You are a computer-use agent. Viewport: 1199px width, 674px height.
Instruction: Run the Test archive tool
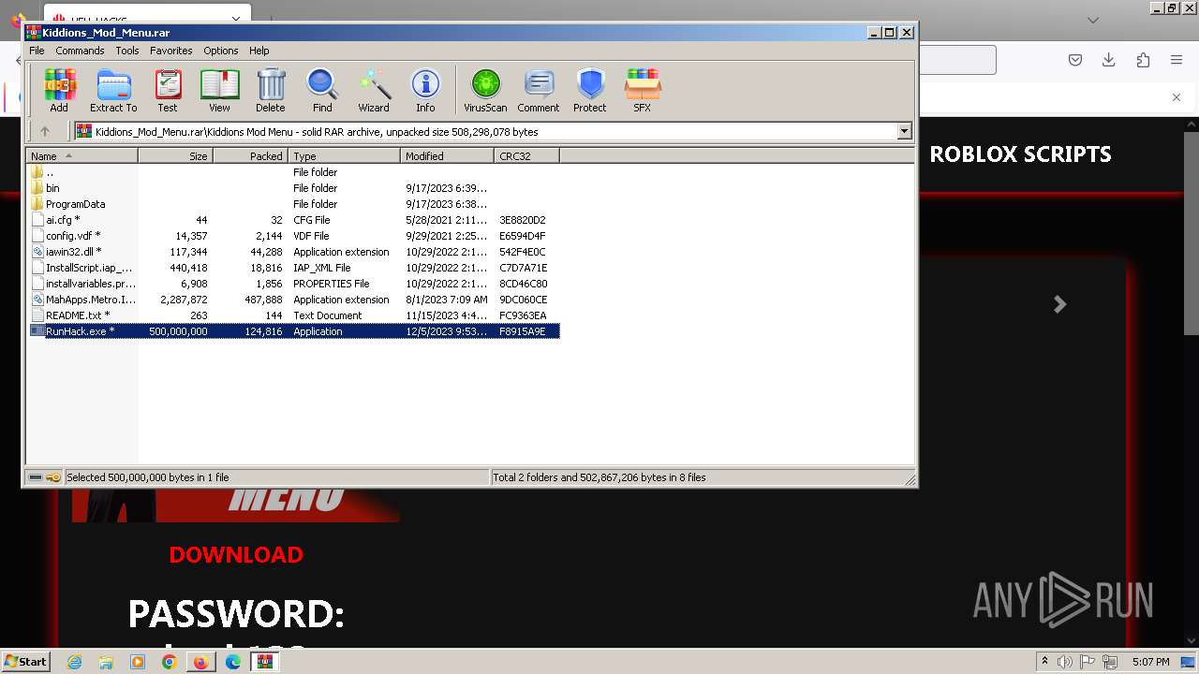(168, 91)
